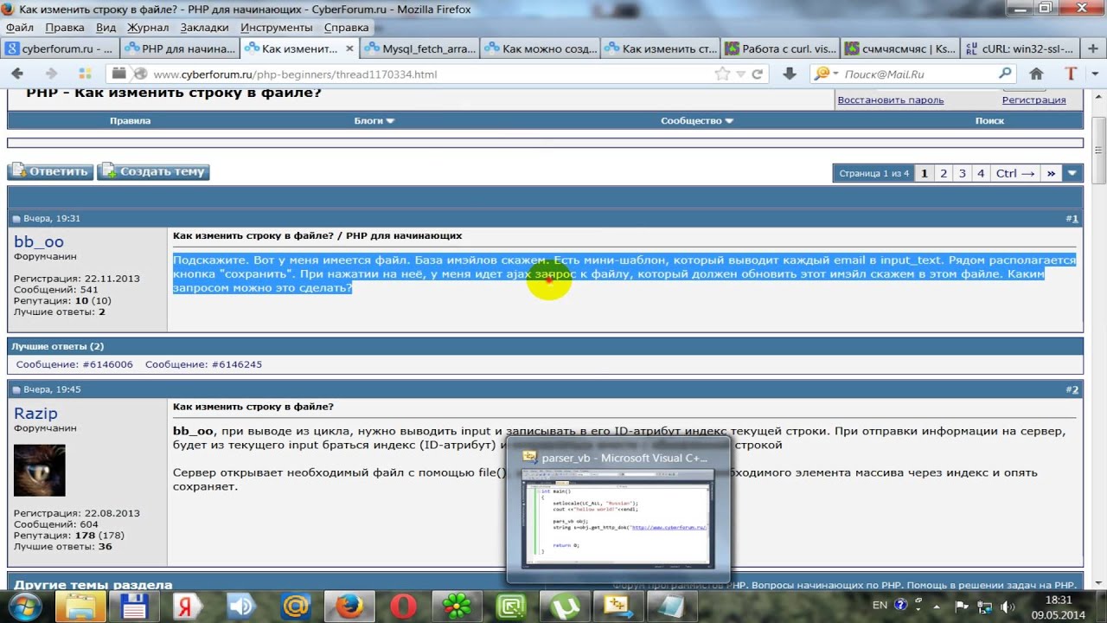Click the volume icon in system tray
Viewport: 1107px width, 623px height.
[x=1008, y=606]
